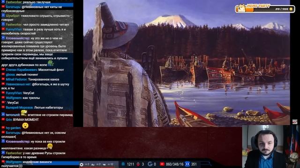The height and width of the screenshot is (168, 300).
Task: Click the YouTube icon next to Grin
Action: click(x=3, y=119)
